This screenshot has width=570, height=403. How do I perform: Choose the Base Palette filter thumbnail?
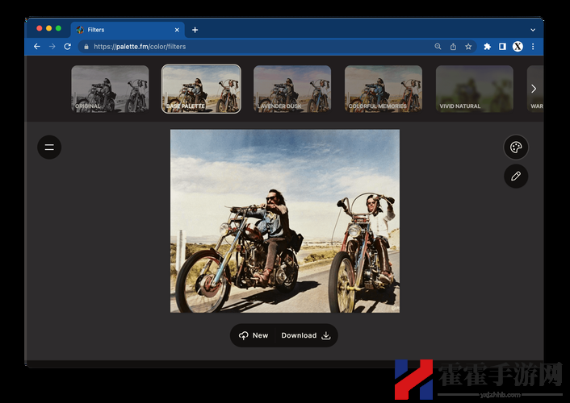tap(201, 89)
